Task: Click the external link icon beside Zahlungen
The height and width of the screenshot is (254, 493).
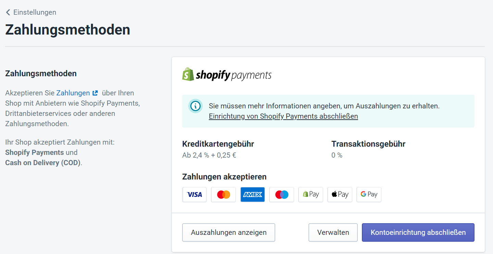Action: (x=95, y=93)
